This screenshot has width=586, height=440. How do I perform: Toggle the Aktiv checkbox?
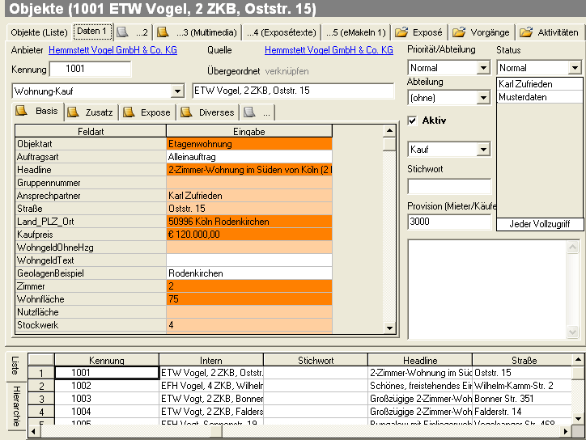(412, 121)
